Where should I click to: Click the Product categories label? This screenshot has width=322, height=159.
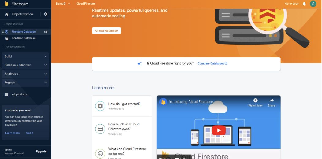(x=15, y=47)
